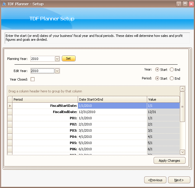The height and width of the screenshot is (188, 195).
Task: Click the P05: period label
Action: coord(73,143)
